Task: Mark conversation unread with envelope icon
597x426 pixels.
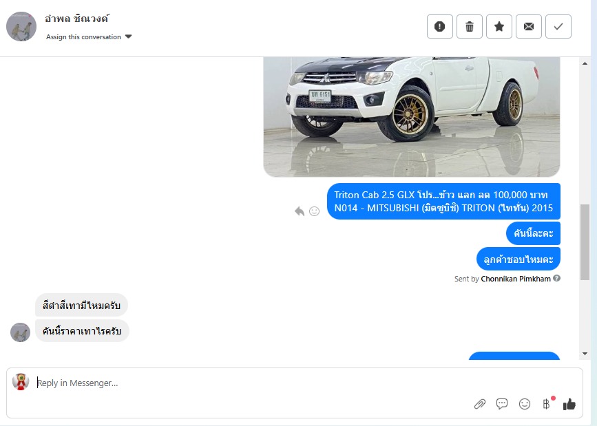Action: [529, 27]
